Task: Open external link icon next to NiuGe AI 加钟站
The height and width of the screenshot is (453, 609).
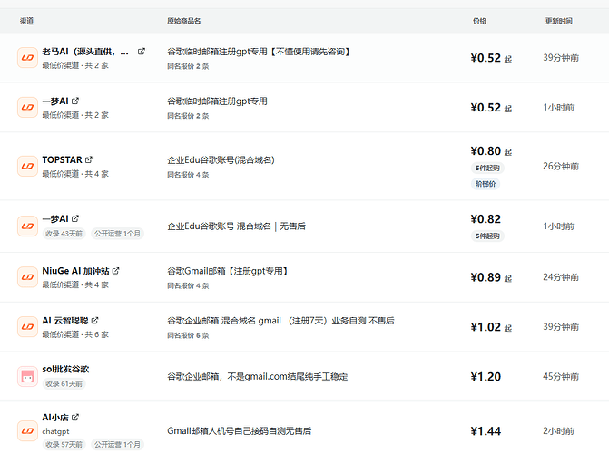Action: point(116,271)
